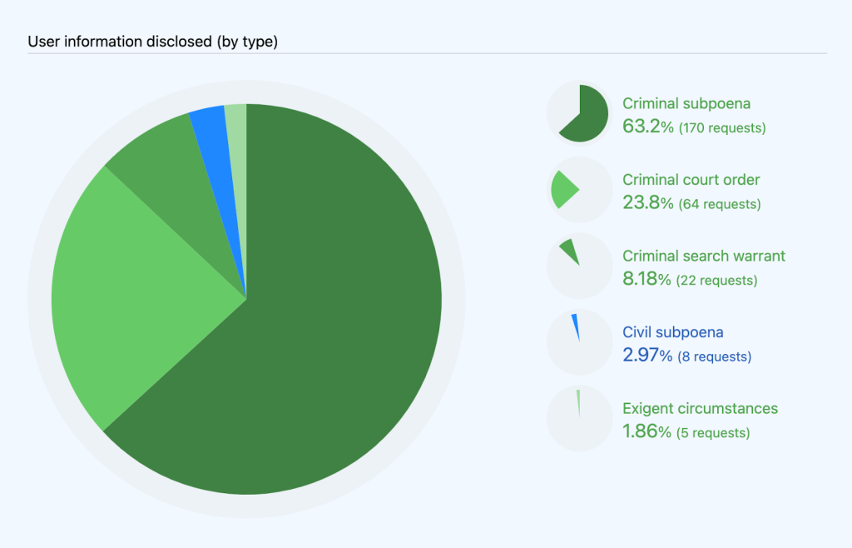Click the Exigent circumstances mini pie icon
This screenshot has width=852, height=548.
[580, 418]
